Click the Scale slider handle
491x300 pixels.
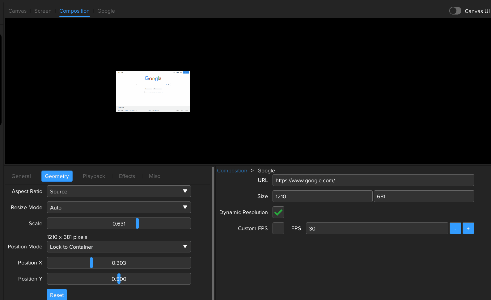pos(137,223)
